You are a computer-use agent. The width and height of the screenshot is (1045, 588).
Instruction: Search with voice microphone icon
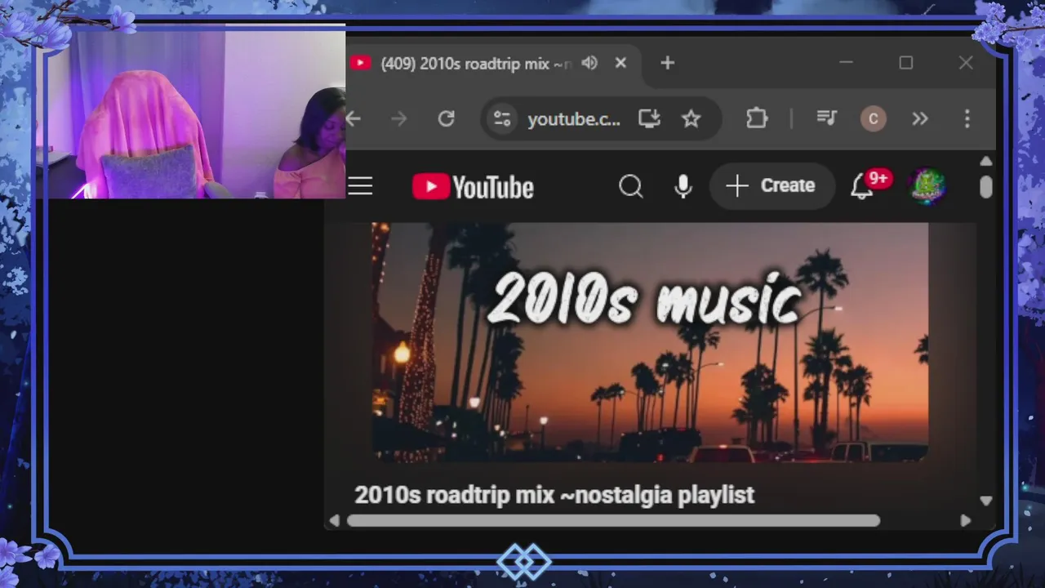pos(683,187)
